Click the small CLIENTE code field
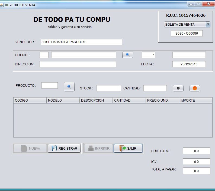The image size is (215, 191). (44, 55)
